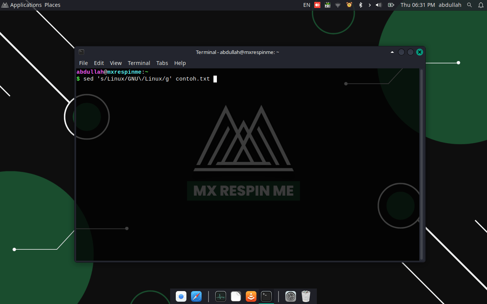Open the abdullah user menu
Viewport: 487px width, 304px height.
(450, 5)
